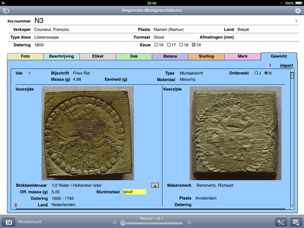Viewport: 304px width, 228px height.
Task: Open the Sluiting tab
Action: (206, 56)
